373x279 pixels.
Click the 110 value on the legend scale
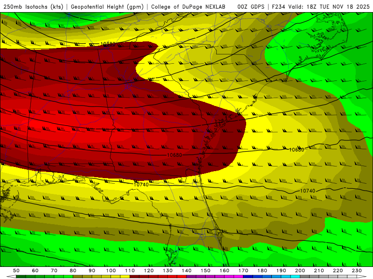(x=130, y=271)
